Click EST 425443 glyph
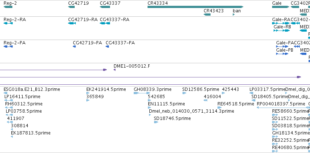This screenshot has height=153, width=310. (223, 93)
